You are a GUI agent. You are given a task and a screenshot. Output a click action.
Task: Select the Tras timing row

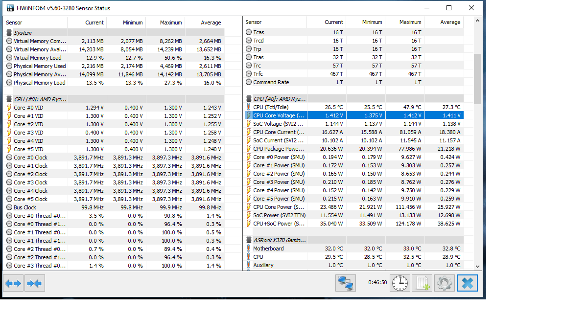353,57
